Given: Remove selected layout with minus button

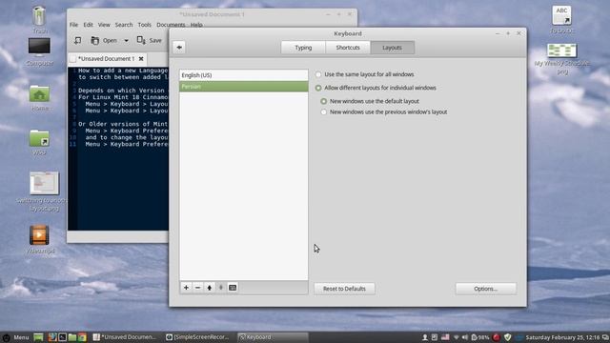Looking at the screenshot, I should click(x=197, y=288).
